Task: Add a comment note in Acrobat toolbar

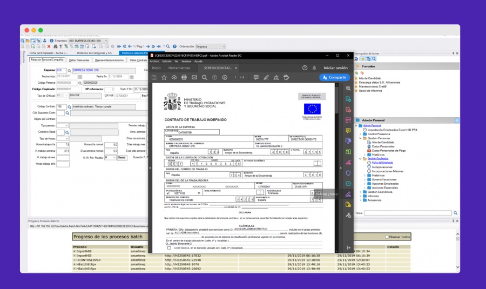Action: pyautogui.click(x=256, y=78)
